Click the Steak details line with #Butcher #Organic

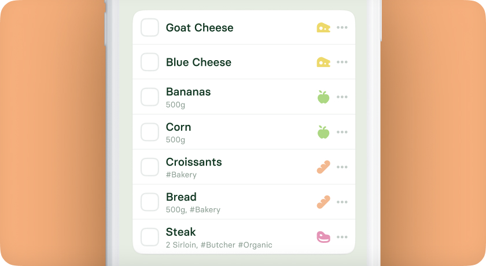point(219,245)
